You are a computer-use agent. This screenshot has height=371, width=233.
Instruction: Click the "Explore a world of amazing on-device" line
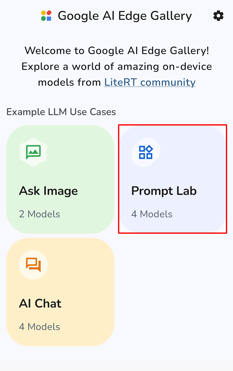(x=117, y=66)
